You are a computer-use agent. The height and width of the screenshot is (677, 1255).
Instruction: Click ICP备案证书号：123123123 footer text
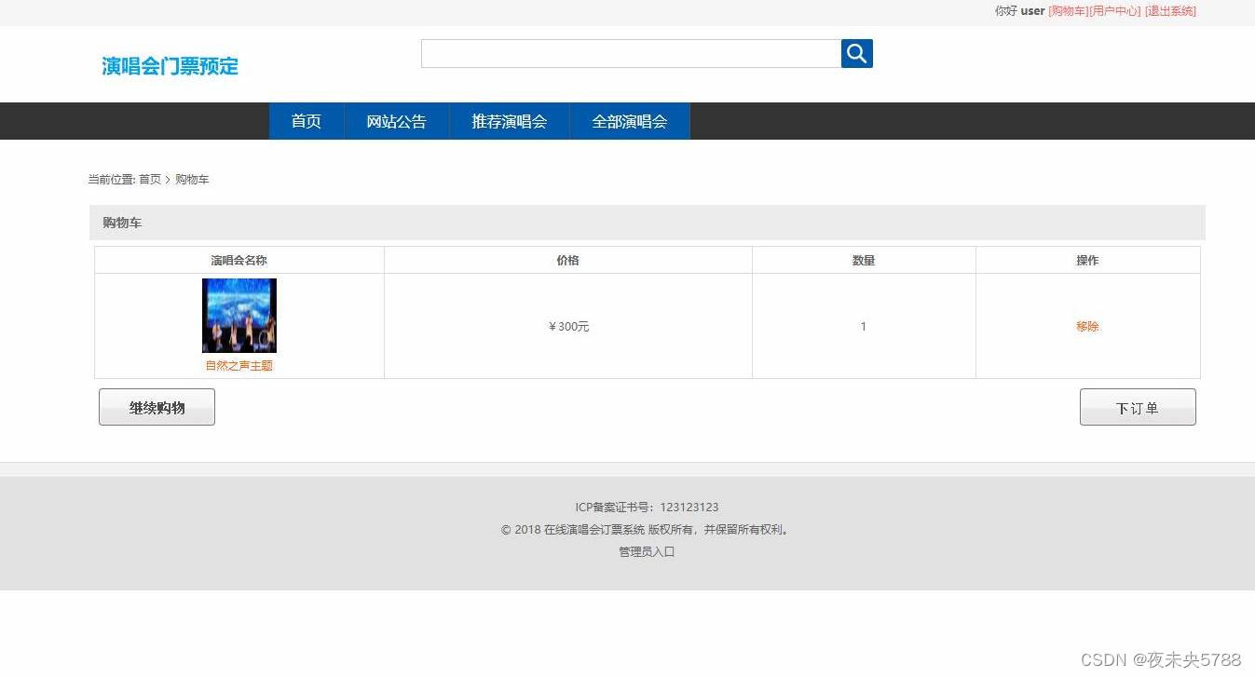click(x=647, y=508)
